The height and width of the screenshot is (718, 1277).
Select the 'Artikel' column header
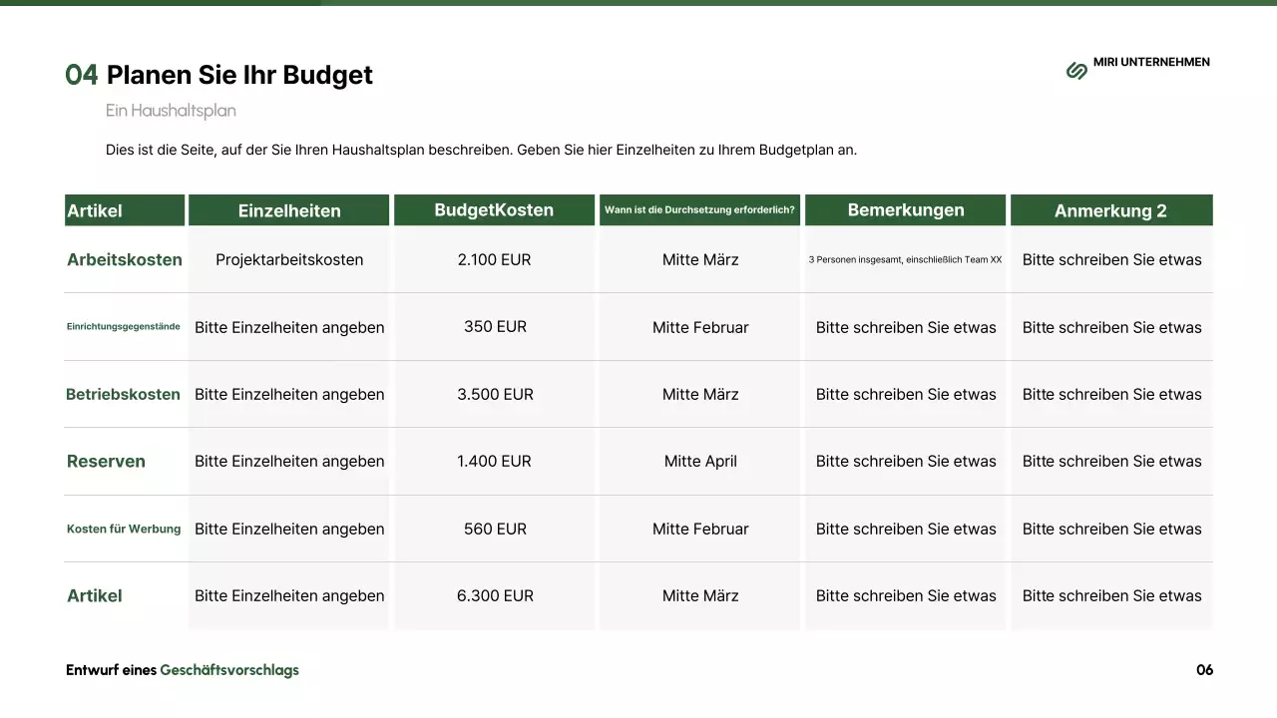coord(95,210)
